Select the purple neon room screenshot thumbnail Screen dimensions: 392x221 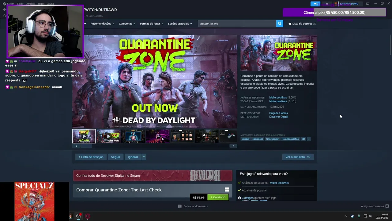point(157,136)
